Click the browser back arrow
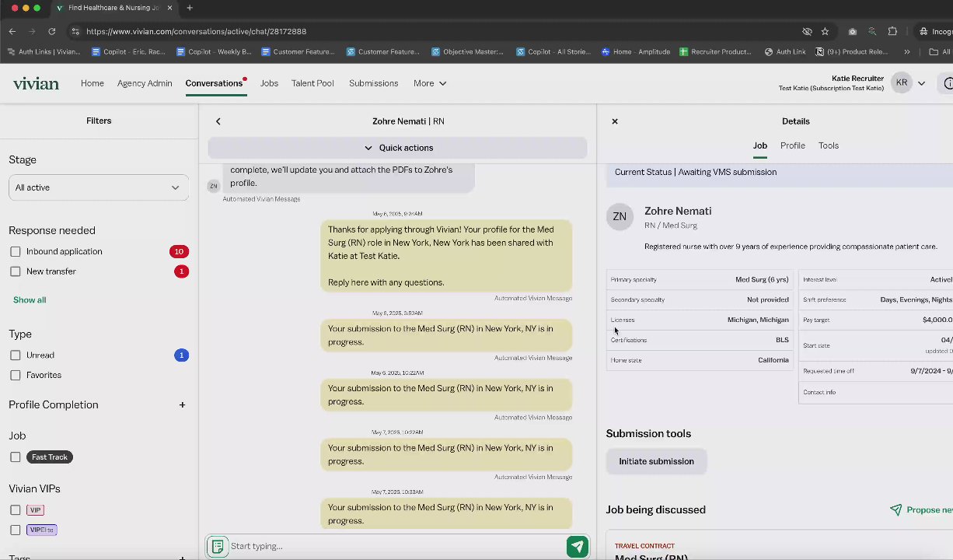This screenshot has height=560, width=953. [12, 31]
